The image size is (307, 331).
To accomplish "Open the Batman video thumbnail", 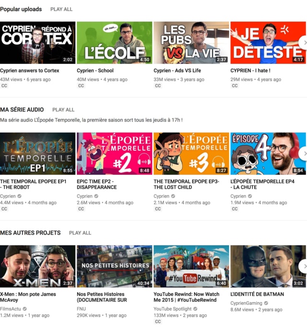I will (268, 266).
